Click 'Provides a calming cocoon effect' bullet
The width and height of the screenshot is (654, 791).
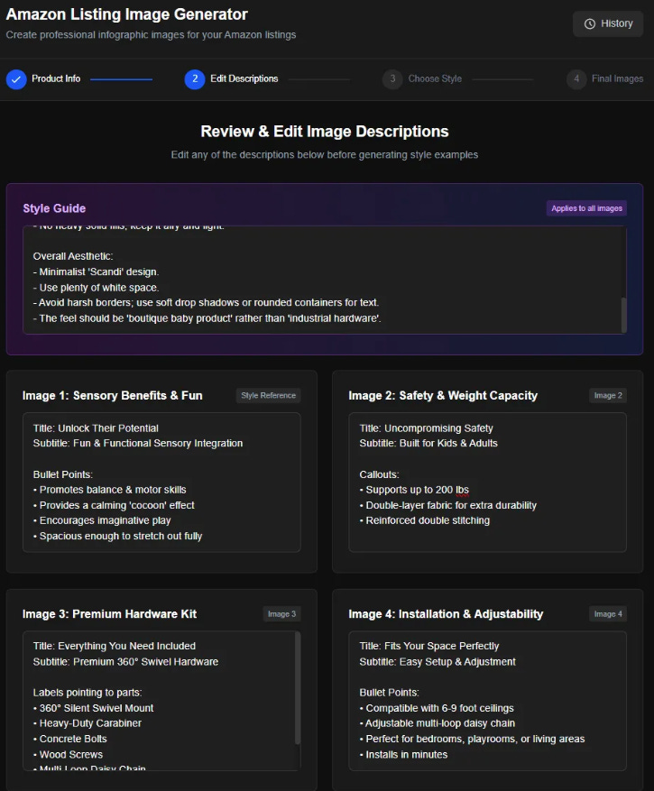[114, 505]
